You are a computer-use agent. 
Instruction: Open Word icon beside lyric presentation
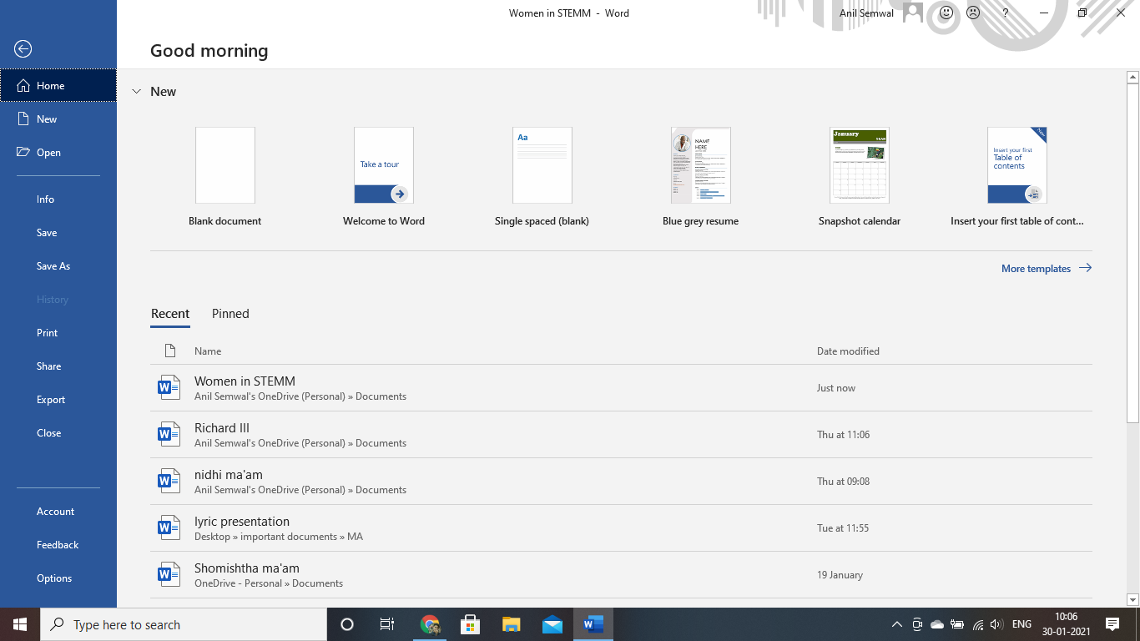(169, 527)
